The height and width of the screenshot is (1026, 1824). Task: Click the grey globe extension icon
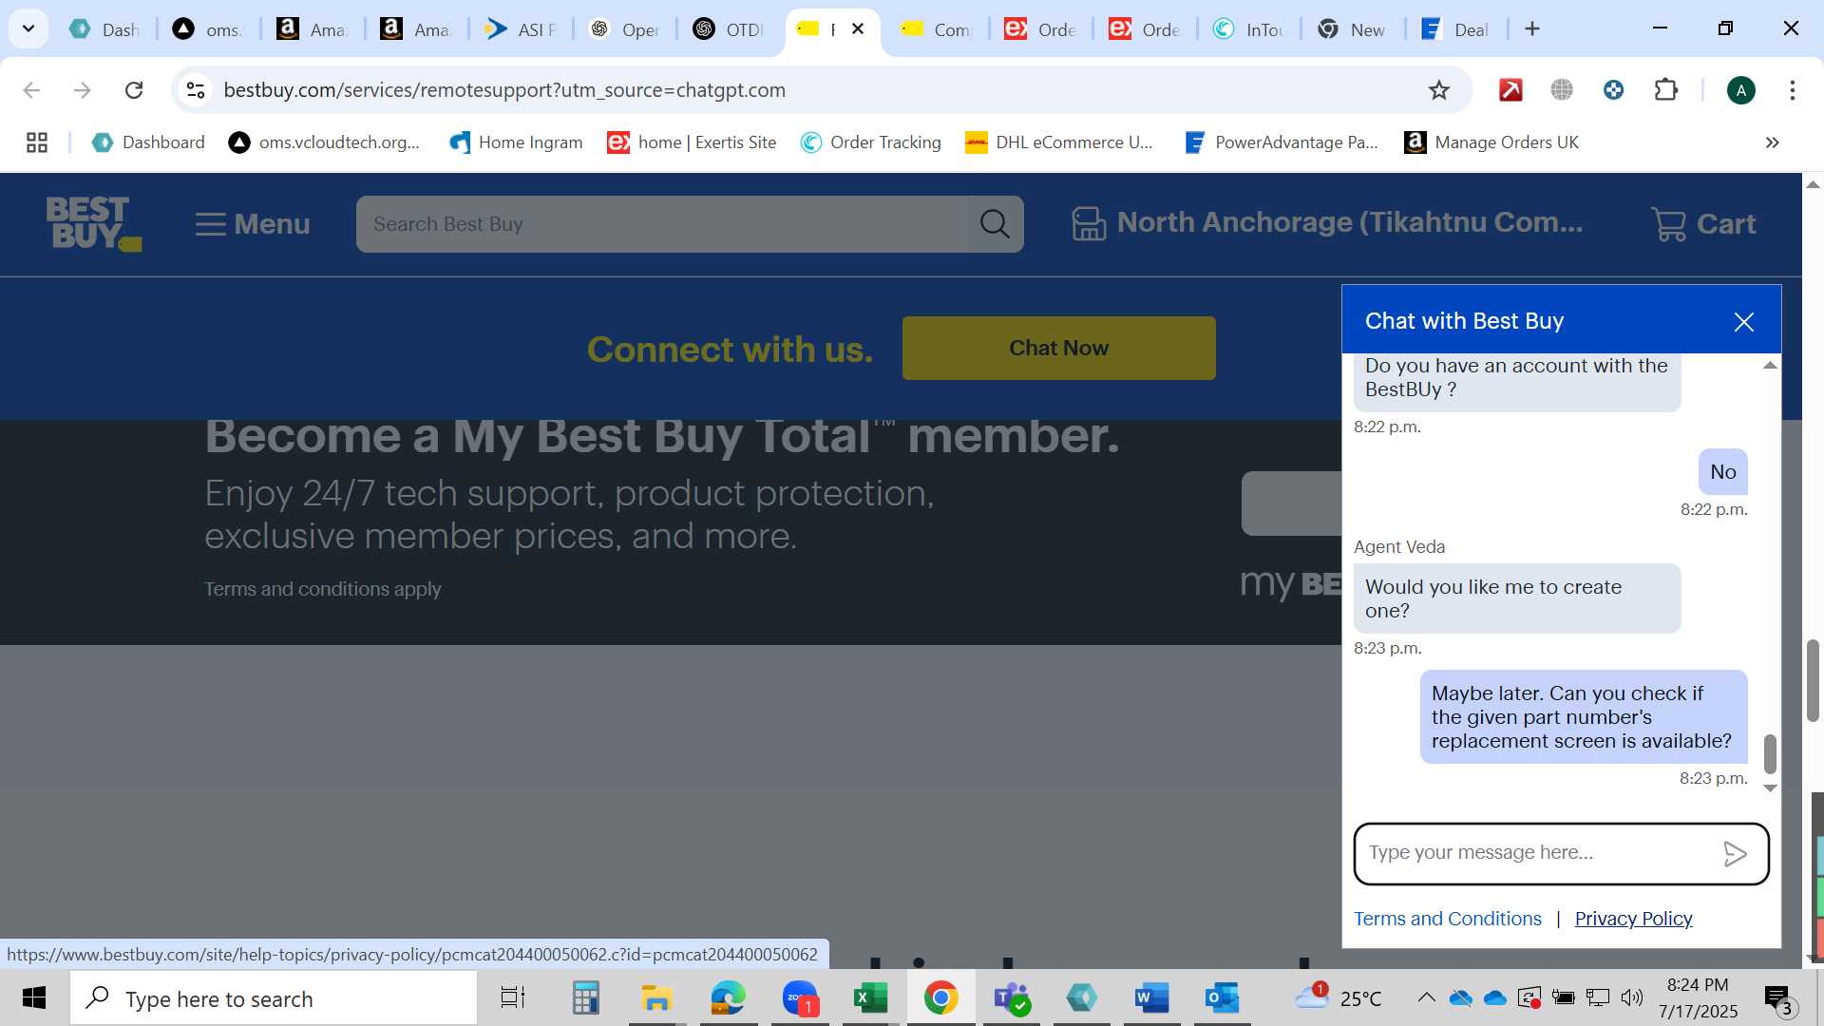coord(1562,90)
